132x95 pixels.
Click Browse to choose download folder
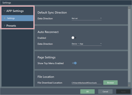click(x=110, y=83)
